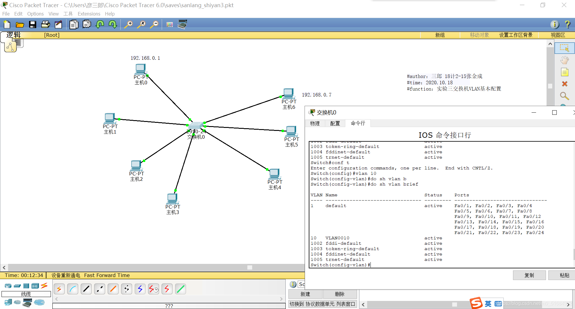Paste using the Paste toolbar icon
575x309 pixels.
coord(87,25)
